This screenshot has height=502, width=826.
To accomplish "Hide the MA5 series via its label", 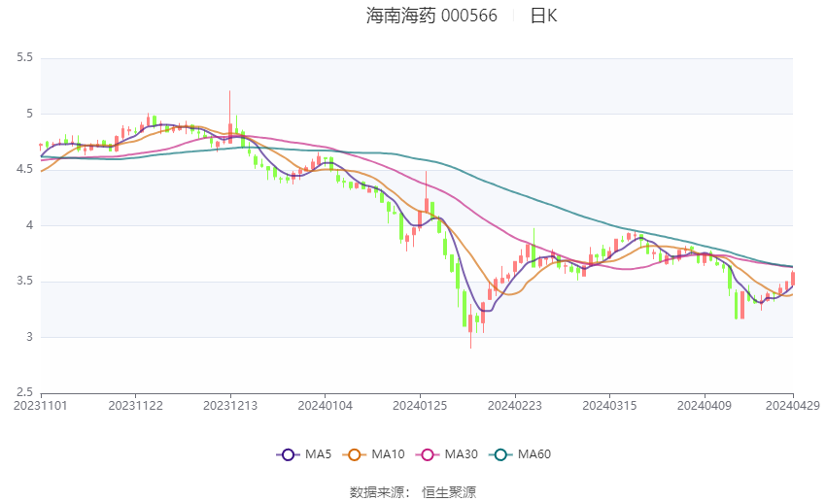I will (318, 454).
